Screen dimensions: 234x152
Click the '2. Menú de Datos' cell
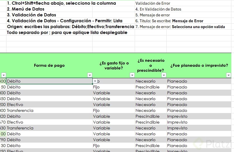49,9
